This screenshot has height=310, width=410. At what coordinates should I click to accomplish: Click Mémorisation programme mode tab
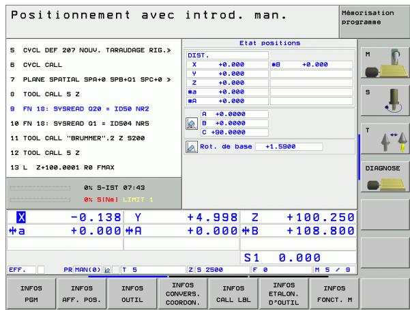(374, 22)
